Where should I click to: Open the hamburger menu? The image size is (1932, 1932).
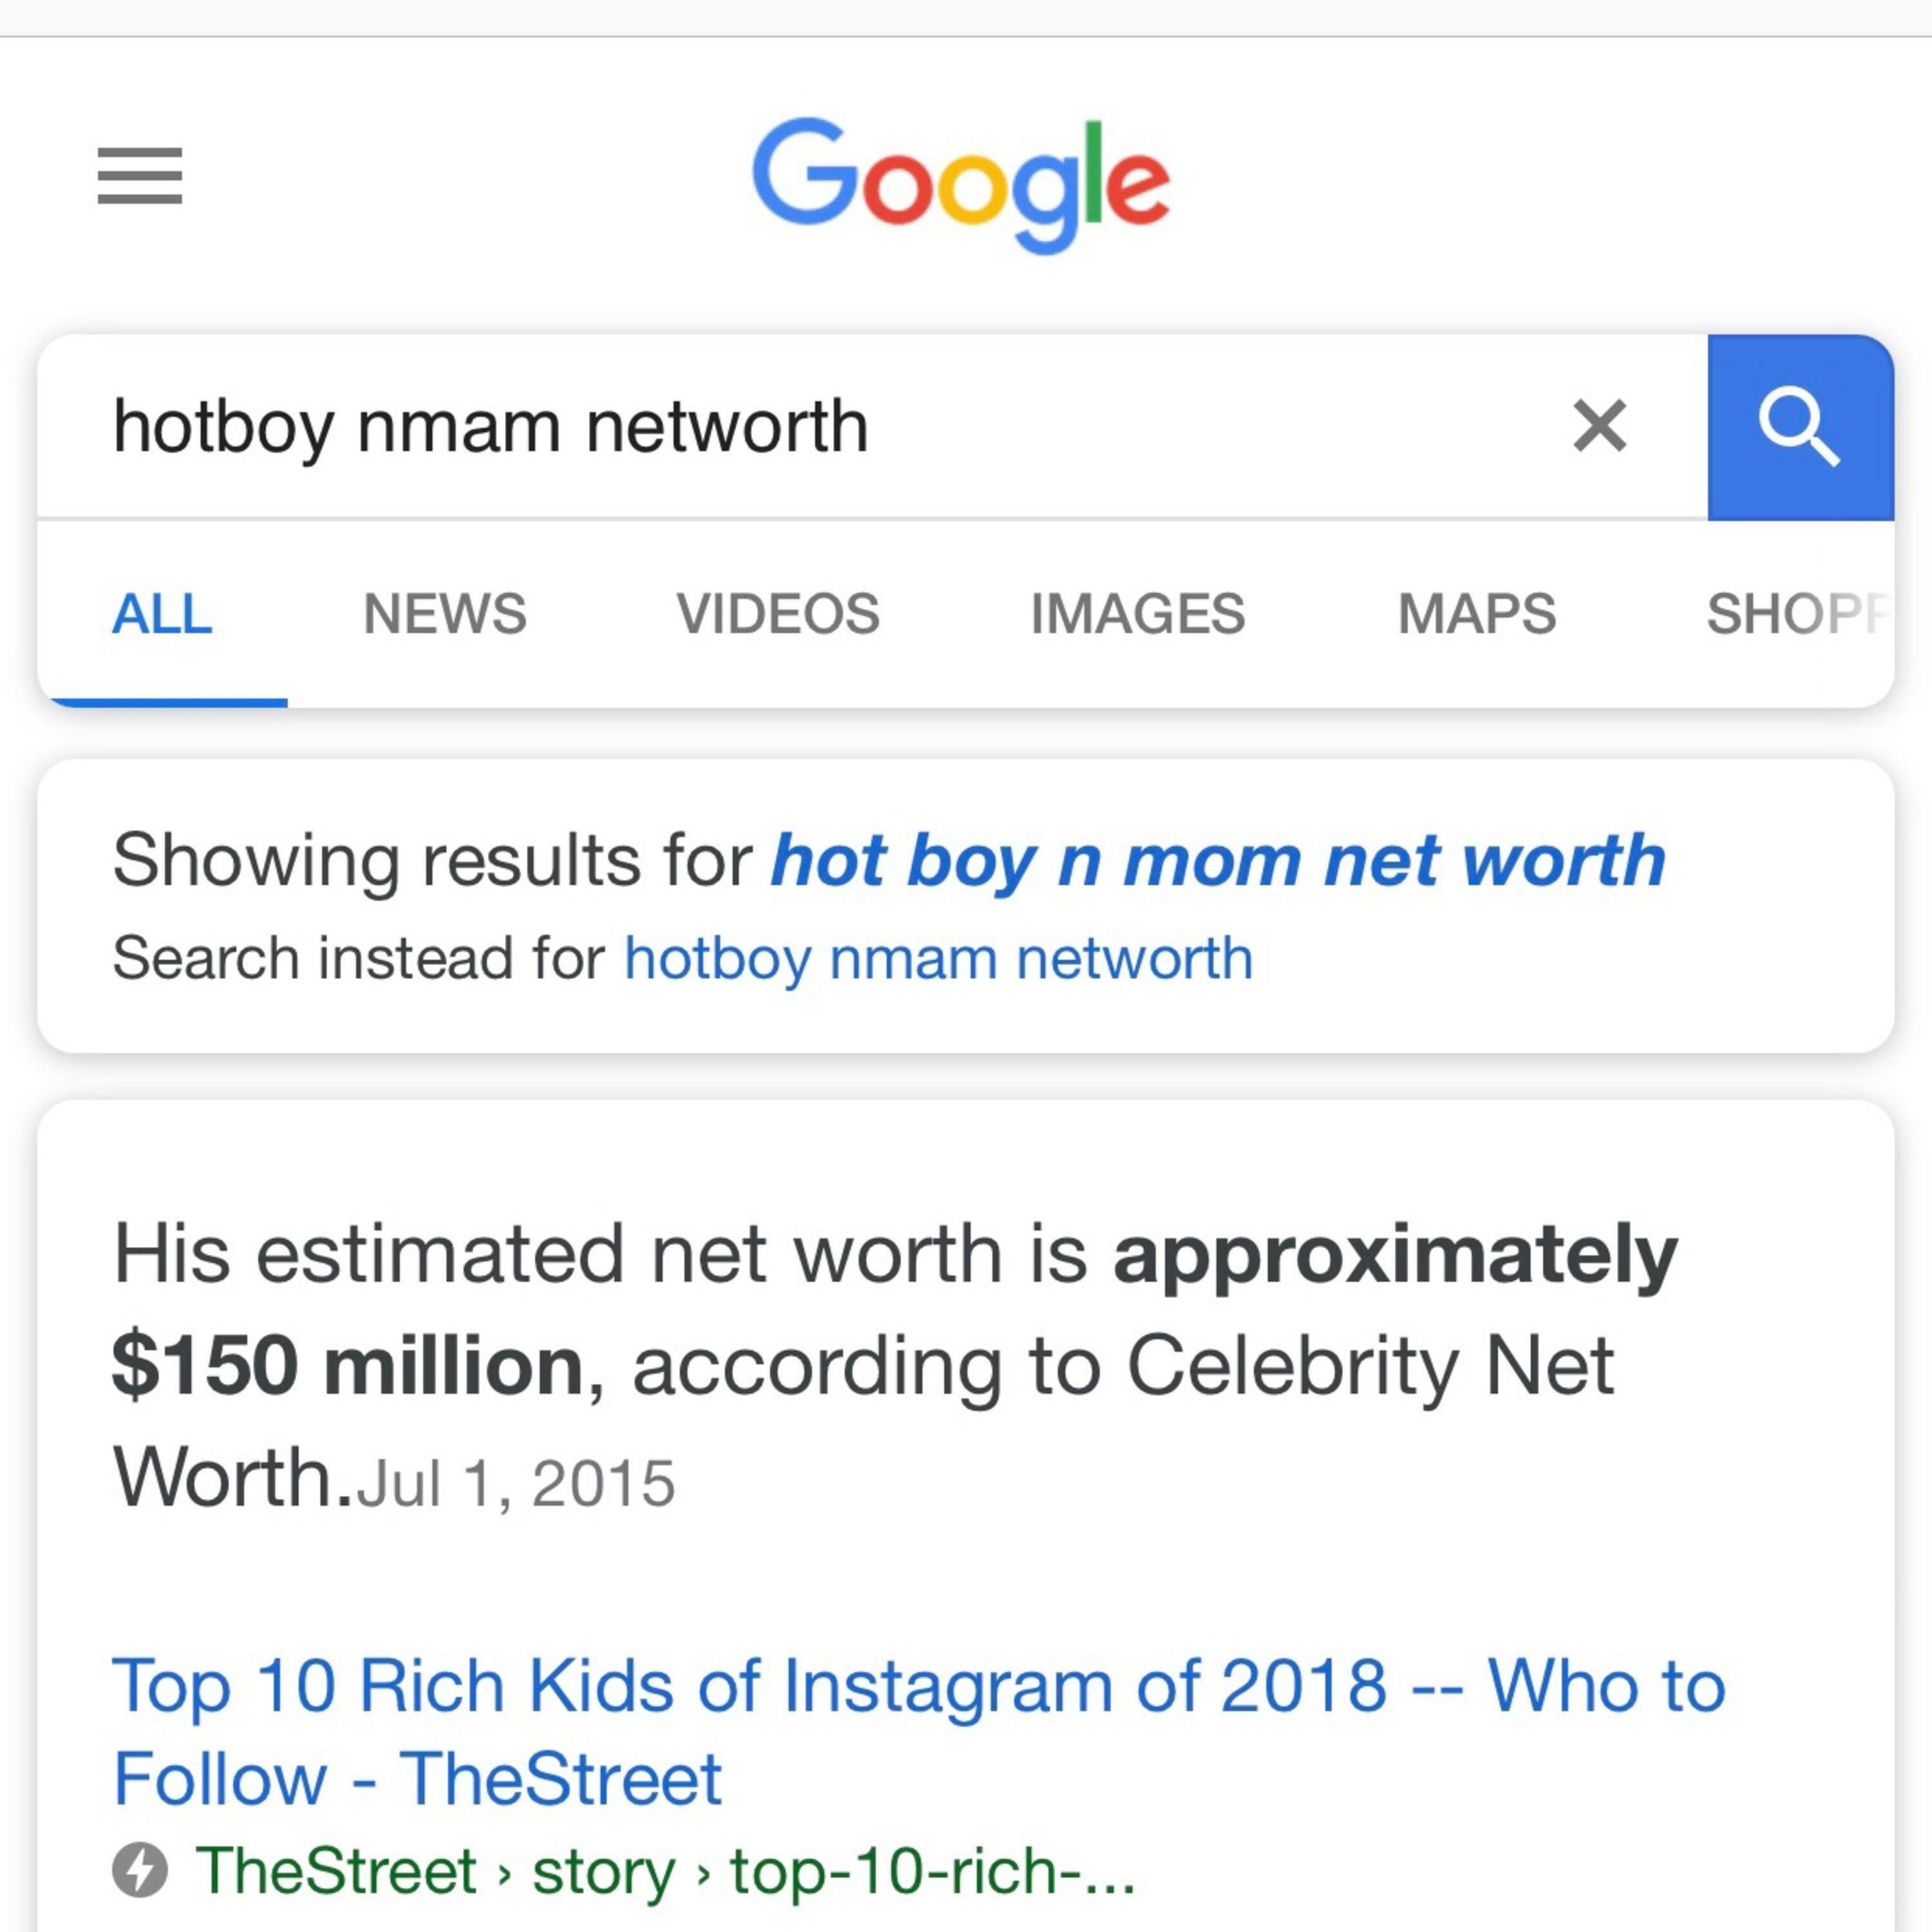tap(140, 175)
